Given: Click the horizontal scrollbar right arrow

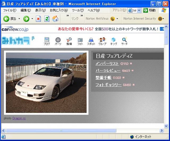Looking at the screenshot, I should coord(161,130).
